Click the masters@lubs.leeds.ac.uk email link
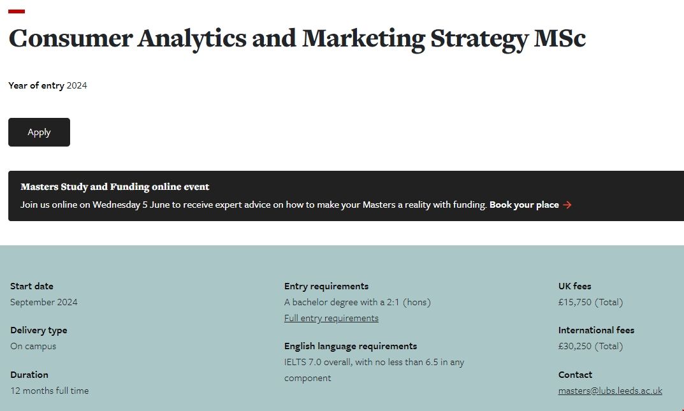 coord(610,391)
